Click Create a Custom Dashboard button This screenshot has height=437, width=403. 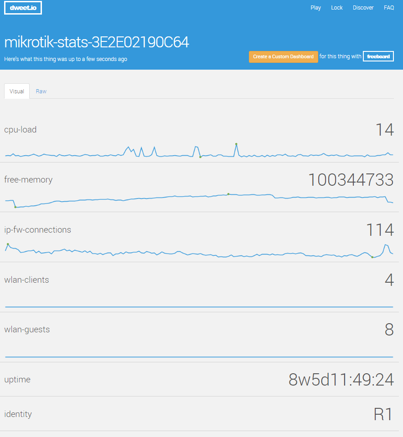click(283, 56)
